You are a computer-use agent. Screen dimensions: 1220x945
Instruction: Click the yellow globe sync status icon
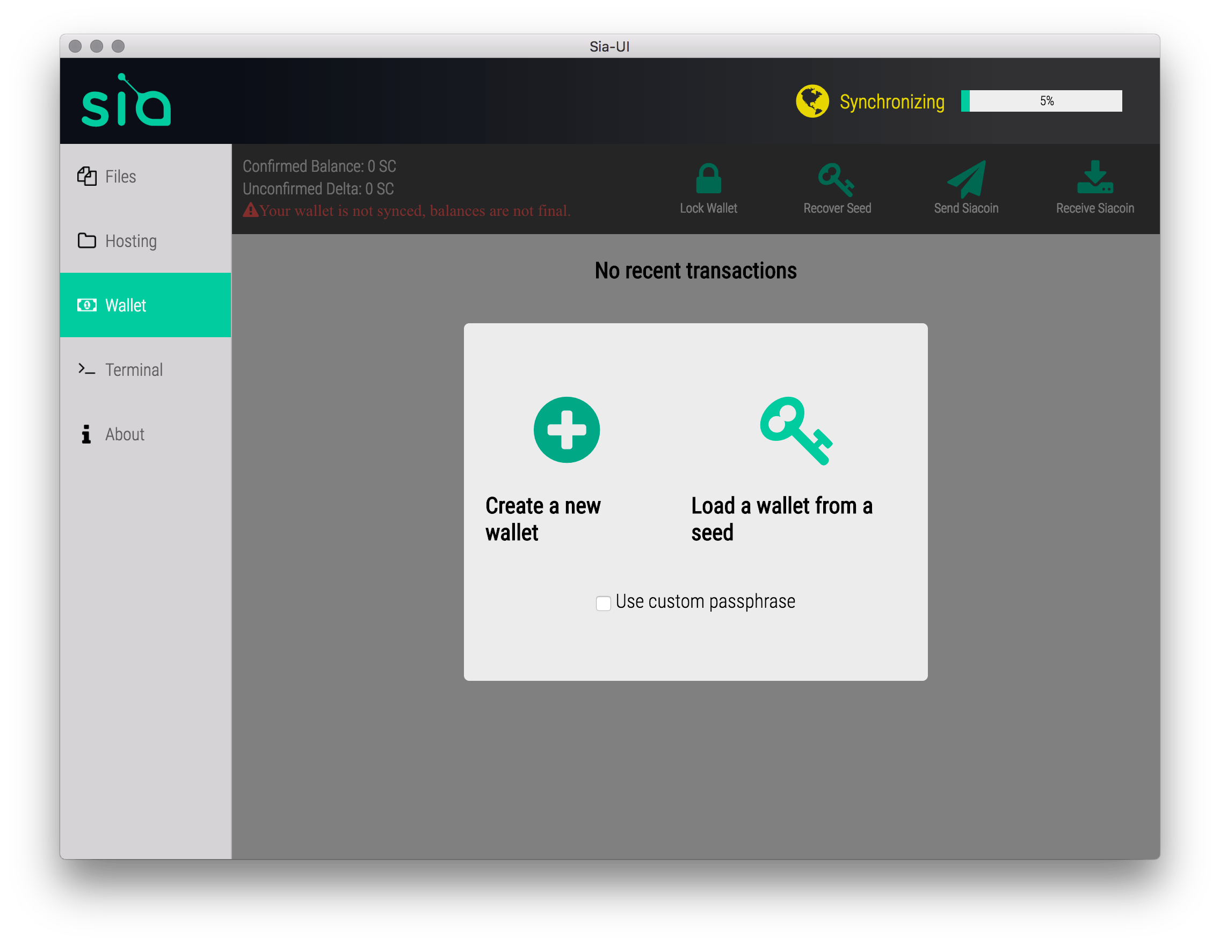(x=812, y=101)
